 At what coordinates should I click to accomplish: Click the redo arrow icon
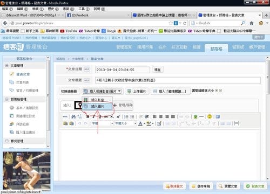click(86, 123)
